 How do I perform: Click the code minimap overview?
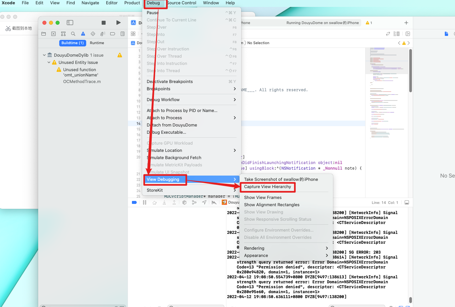point(386,94)
